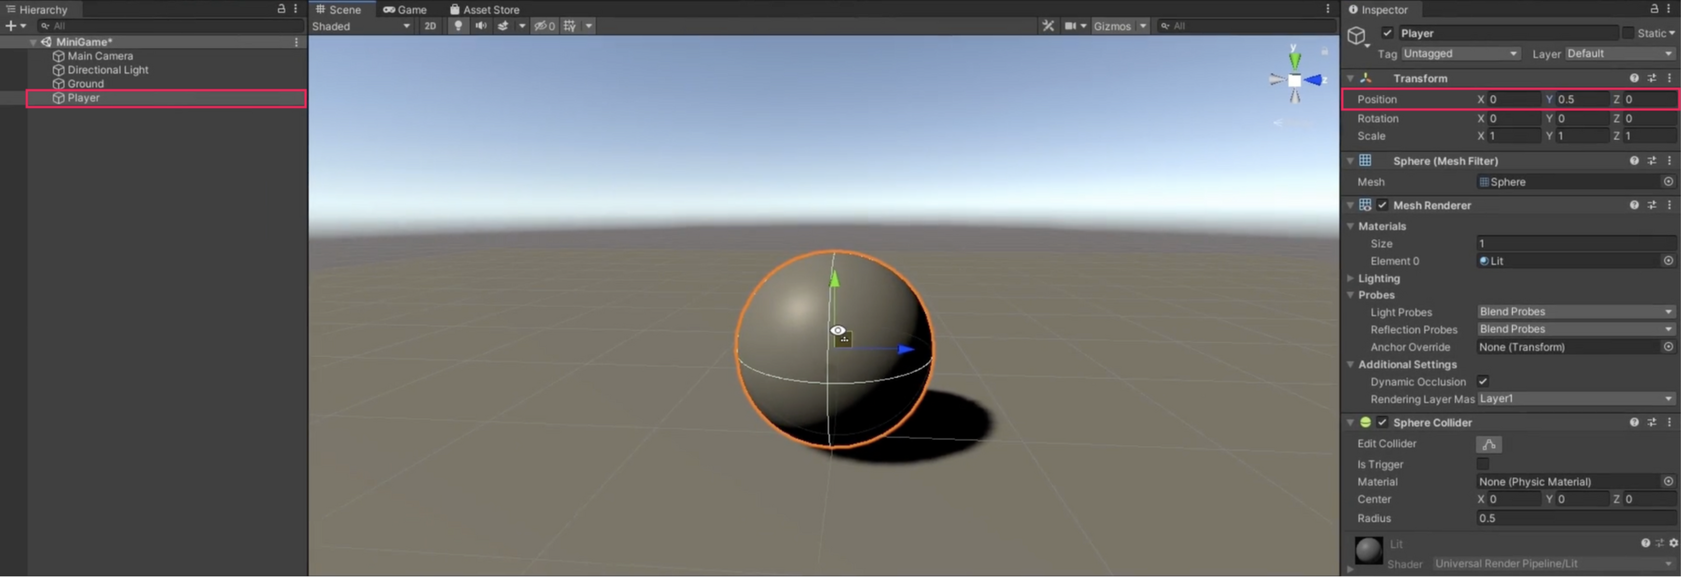Open Mesh Renderer preset settings icon
Image resolution: width=1681 pixels, height=577 pixels.
point(1651,205)
